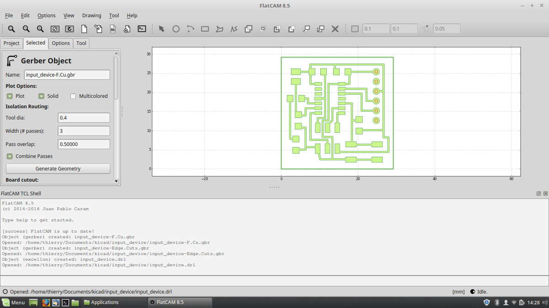Switch to the Options tab

coord(61,43)
